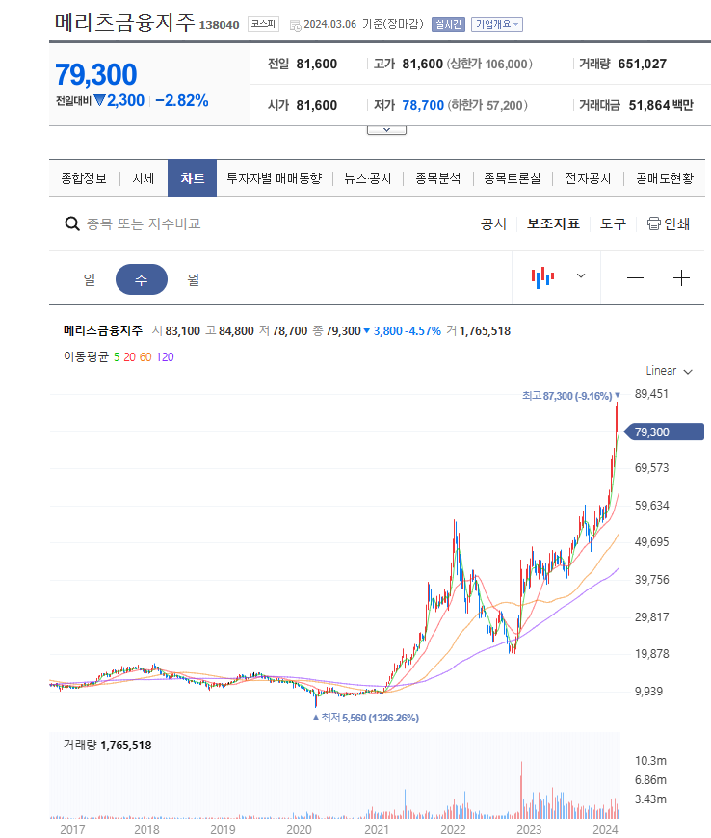Open the 종합정보 tab
Viewport: 711px width, 838px height.
84,178
